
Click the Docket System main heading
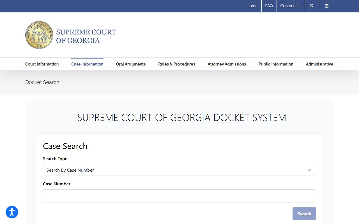coord(182,117)
